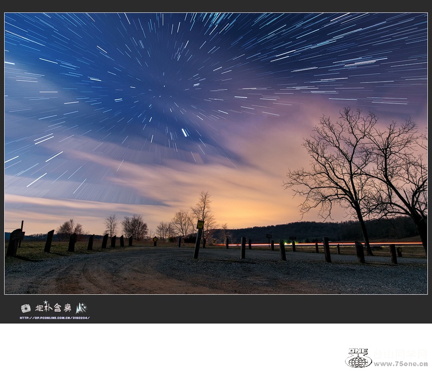Click the leftmost stone marker post
Viewport: 432px width, 371px height.
14,242
